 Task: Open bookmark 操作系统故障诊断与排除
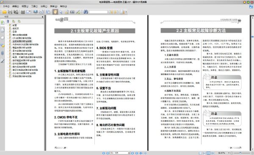pos(24,67)
